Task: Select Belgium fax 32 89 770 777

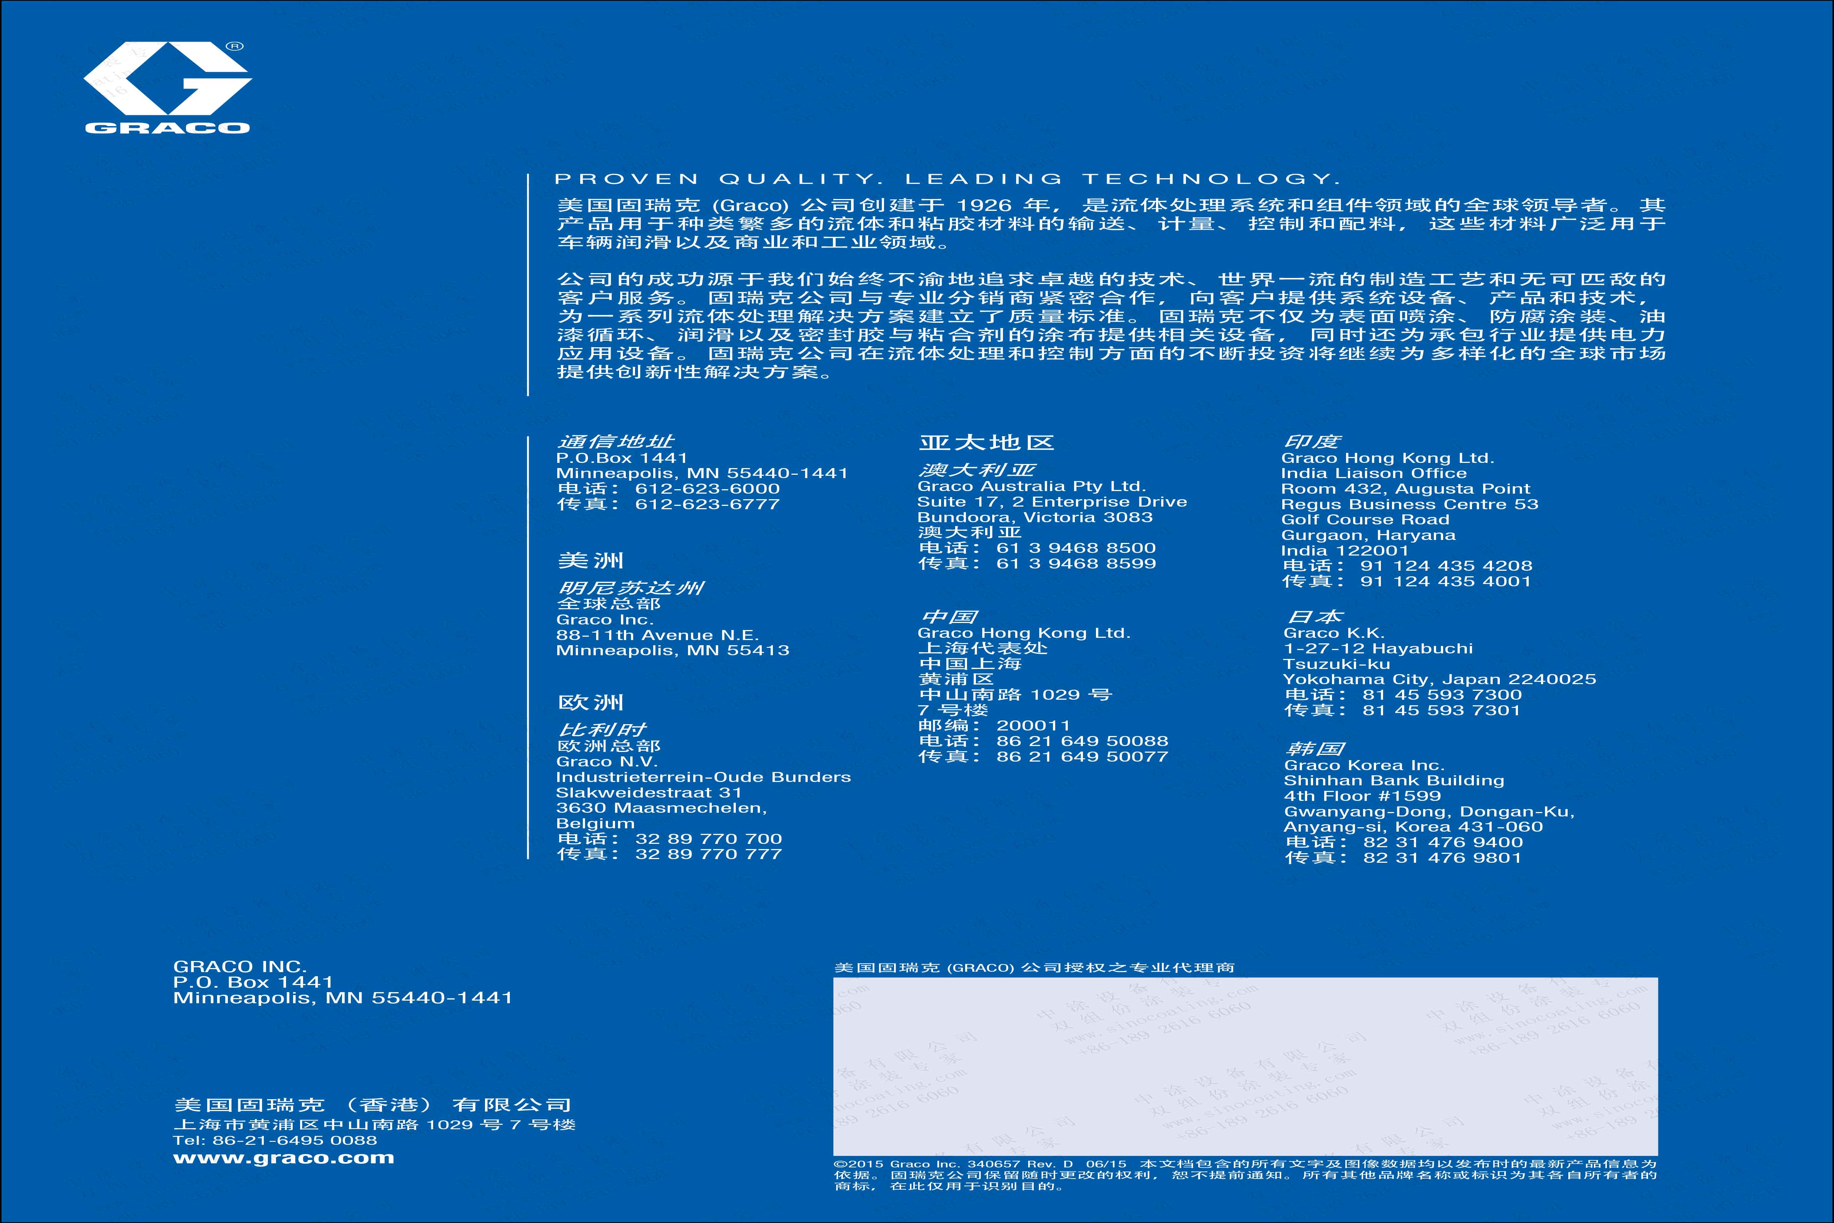Action: (708, 854)
